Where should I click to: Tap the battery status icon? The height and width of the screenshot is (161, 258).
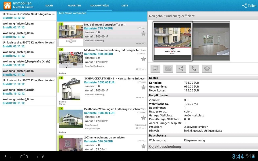click(253, 156)
